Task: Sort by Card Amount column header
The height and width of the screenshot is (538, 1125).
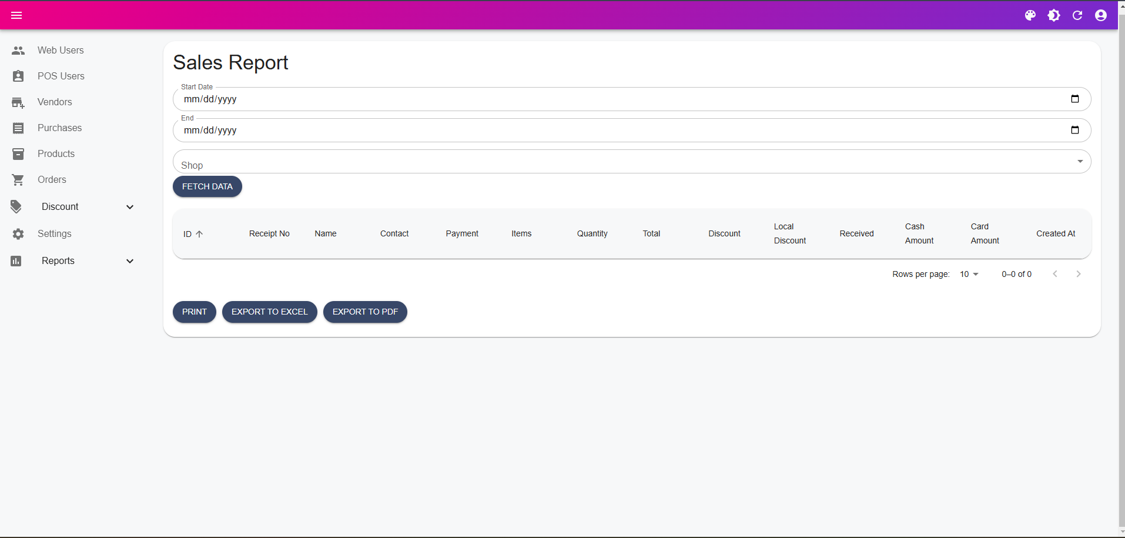Action: (985, 234)
